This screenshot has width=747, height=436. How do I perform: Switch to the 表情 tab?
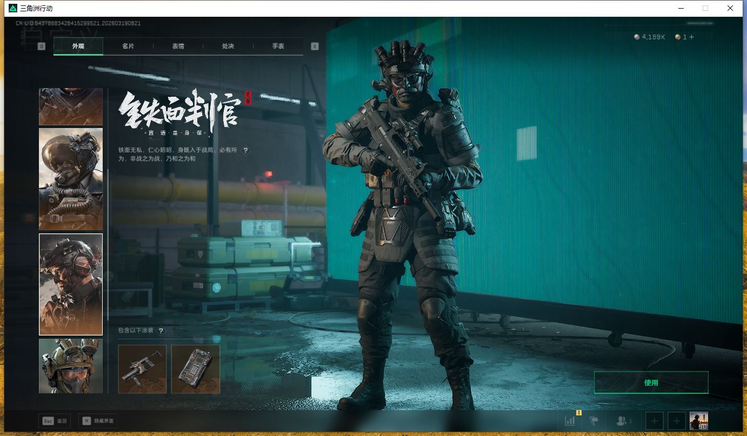point(178,46)
